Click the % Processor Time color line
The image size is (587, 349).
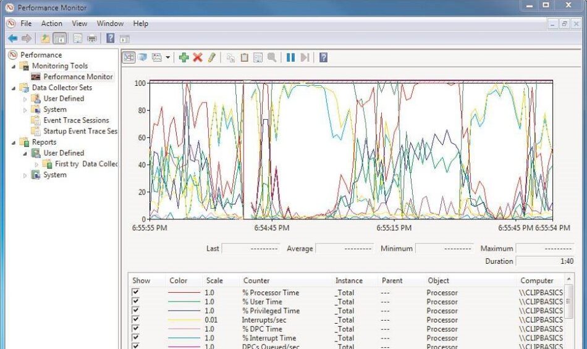click(184, 292)
